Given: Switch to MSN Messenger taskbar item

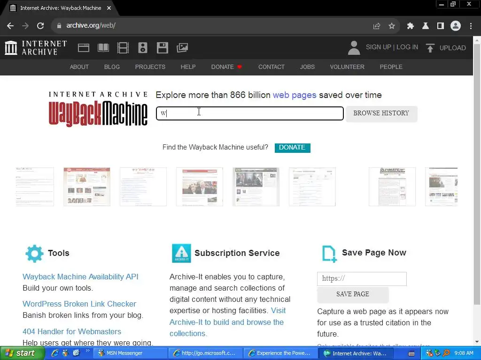Looking at the screenshot, I should 130,353.
